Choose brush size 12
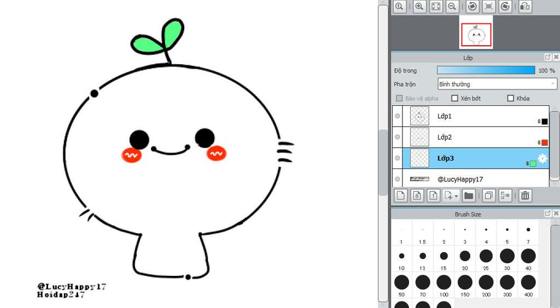This screenshot has width=560, height=308. [x=423, y=259]
